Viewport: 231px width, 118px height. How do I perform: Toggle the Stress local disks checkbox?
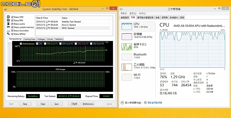coord(12,30)
